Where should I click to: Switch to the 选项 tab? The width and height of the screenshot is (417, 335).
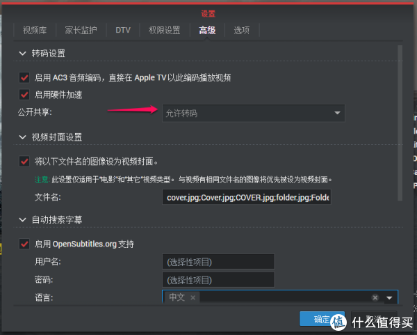(242, 30)
